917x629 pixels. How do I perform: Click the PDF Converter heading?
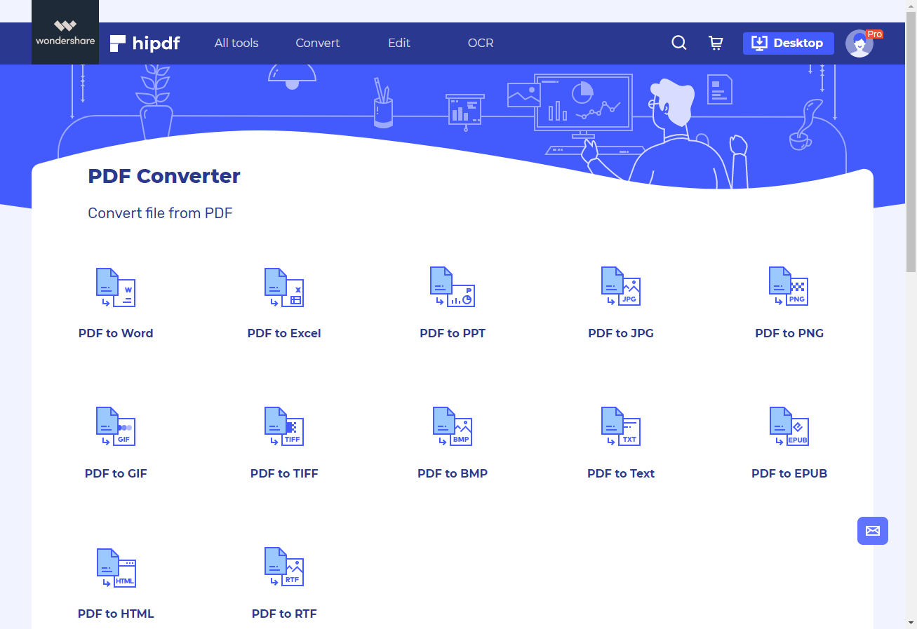pyautogui.click(x=164, y=176)
